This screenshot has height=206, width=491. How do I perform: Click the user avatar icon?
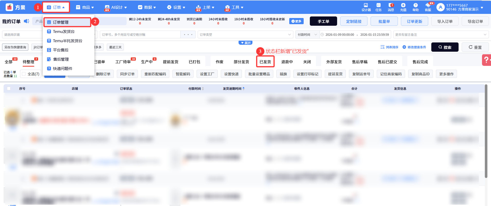(441, 7)
